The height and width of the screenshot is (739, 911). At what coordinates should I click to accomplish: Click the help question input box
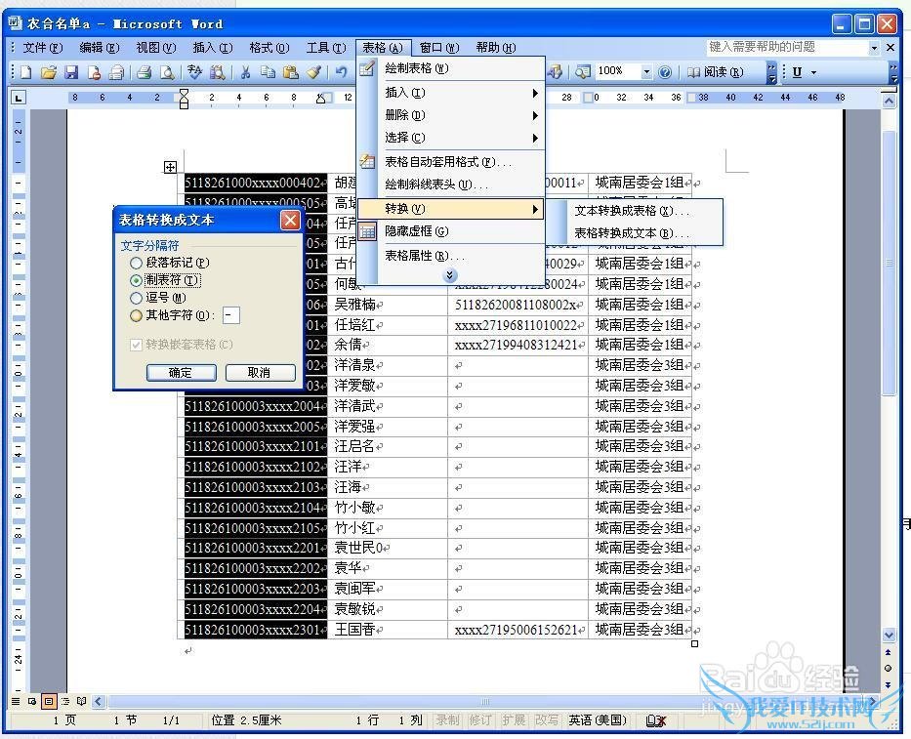[788, 48]
